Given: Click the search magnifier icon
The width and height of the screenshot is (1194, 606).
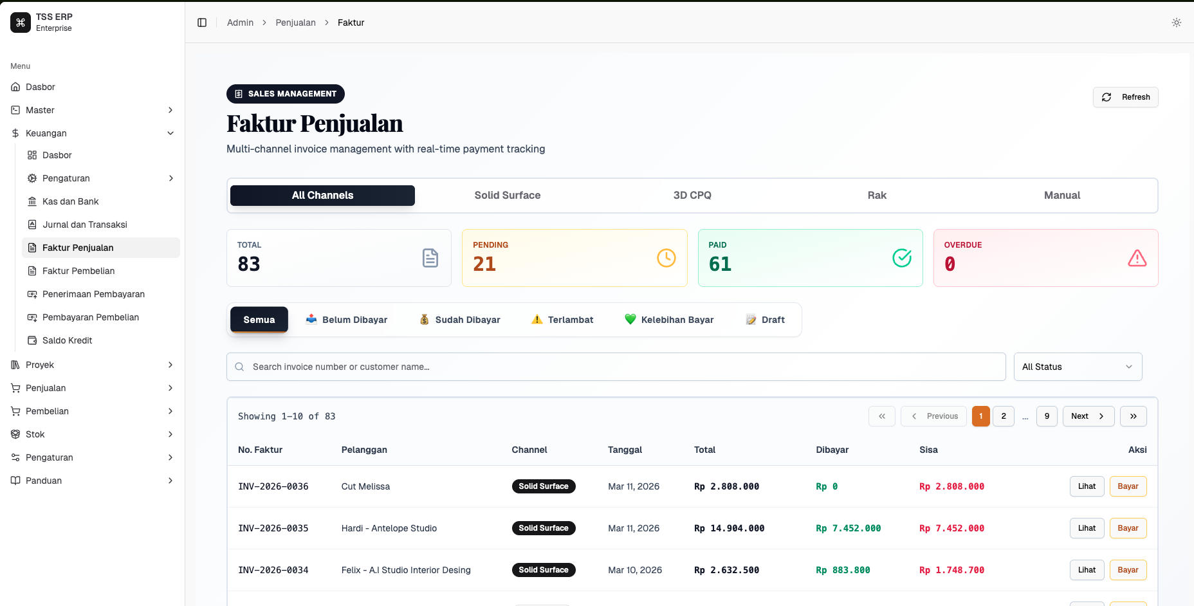Looking at the screenshot, I should pyautogui.click(x=239, y=366).
